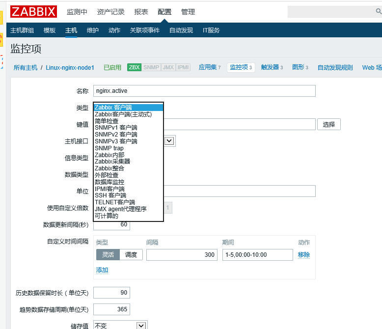Screen dimensions: 382x329
Task: Click the IPMI availability badge
Action: pos(183,67)
